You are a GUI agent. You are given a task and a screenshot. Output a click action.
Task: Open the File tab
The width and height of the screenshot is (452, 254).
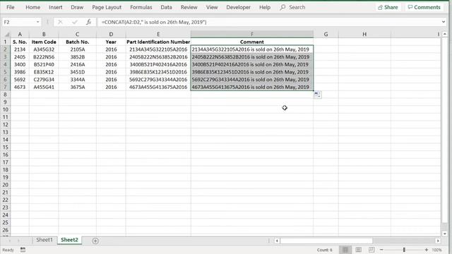[x=11, y=7]
